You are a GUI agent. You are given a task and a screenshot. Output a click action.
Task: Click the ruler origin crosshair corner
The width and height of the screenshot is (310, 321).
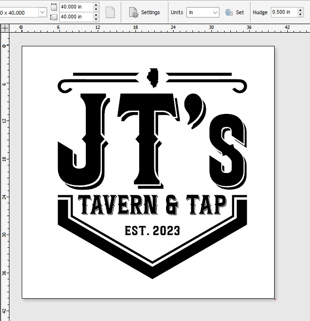(5, 28)
